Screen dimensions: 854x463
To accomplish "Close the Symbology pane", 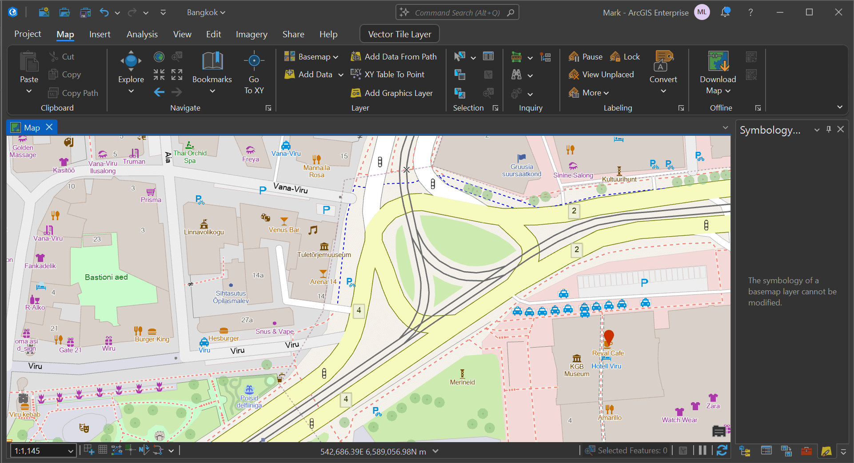I will click(x=841, y=129).
